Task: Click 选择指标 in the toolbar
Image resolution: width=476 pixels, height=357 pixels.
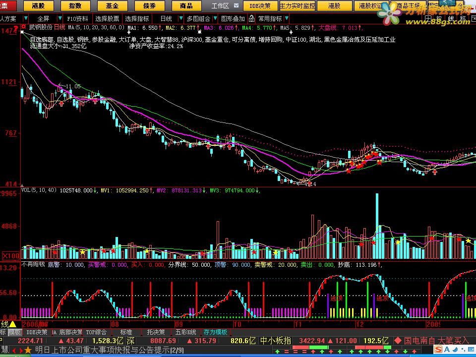Action: click(137, 18)
